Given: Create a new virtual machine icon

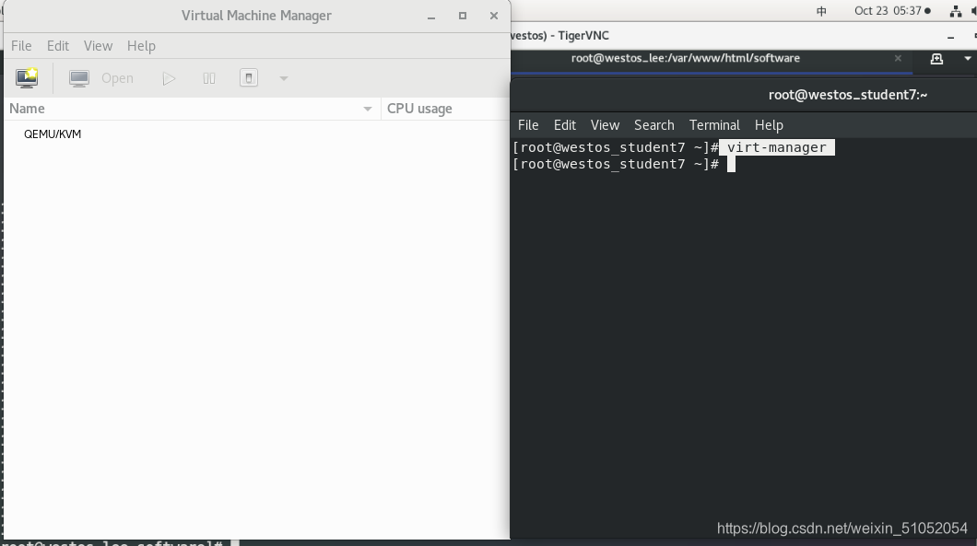Looking at the screenshot, I should (27, 78).
